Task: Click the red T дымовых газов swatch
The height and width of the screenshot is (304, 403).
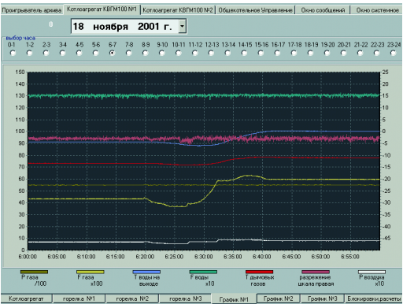Action: tap(259, 272)
